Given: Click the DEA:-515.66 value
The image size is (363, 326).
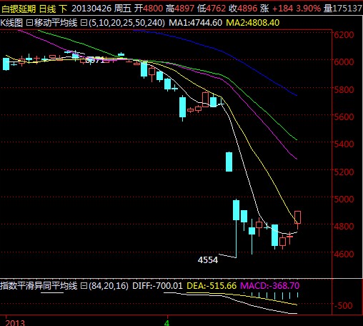Looking at the screenshot, I should (212, 285).
